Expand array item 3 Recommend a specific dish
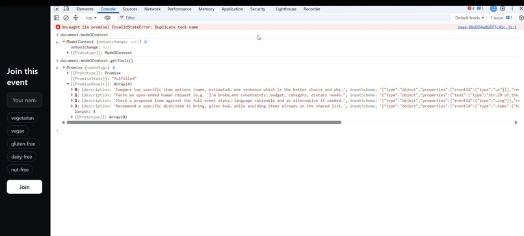 click(72, 106)
